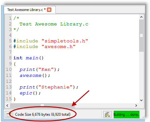Viewport: 150px width, 122px height.
Task: Close the Test Awesome Library.c tab
Action: coord(49,10)
